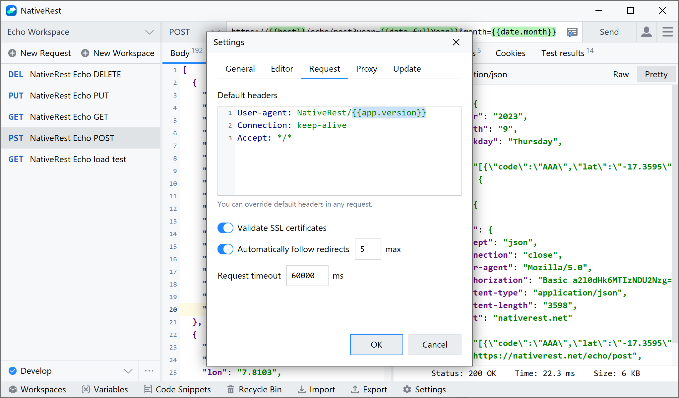The height and width of the screenshot is (398, 679).
Task: Click the Workspaces cube icon in bottom bar
Action: [x=13, y=389]
